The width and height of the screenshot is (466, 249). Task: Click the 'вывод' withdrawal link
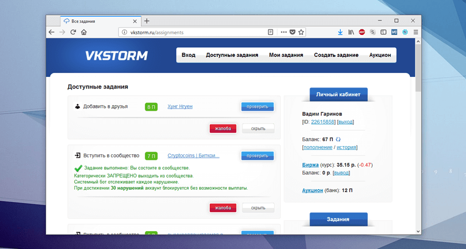pyautogui.click(x=341, y=173)
